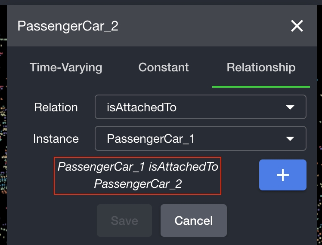Open the Relation combo box showing isAttachedTo
322x245 pixels.
[x=201, y=107]
